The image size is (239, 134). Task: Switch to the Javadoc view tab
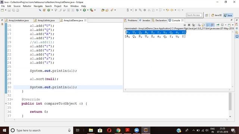pos(145,20)
